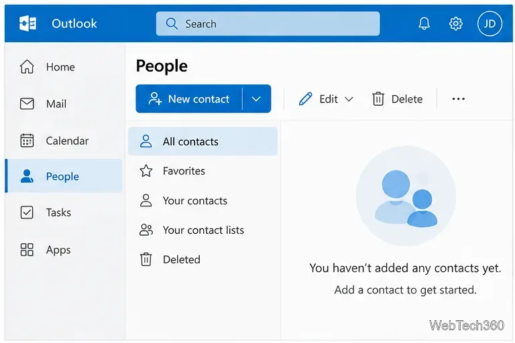The width and height of the screenshot is (515, 343).
Task: Open more options ellipsis
Action: pyautogui.click(x=458, y=98)
